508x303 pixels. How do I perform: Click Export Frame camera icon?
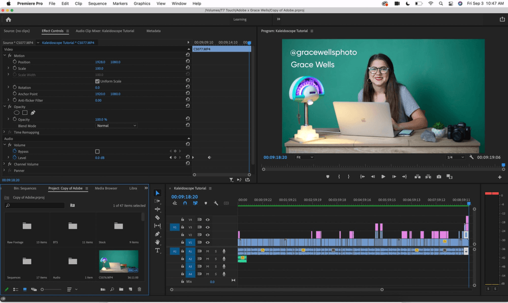439,176
